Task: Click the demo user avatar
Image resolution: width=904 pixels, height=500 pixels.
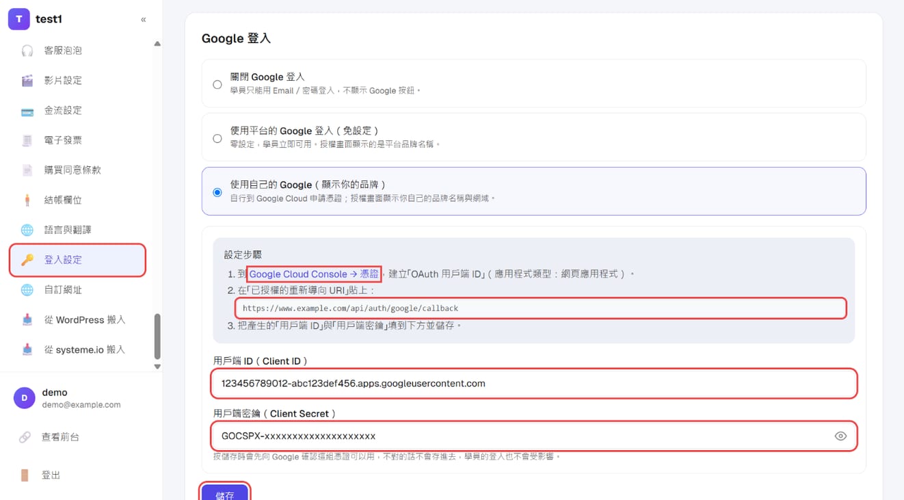Action: click(x=25, y=398)
